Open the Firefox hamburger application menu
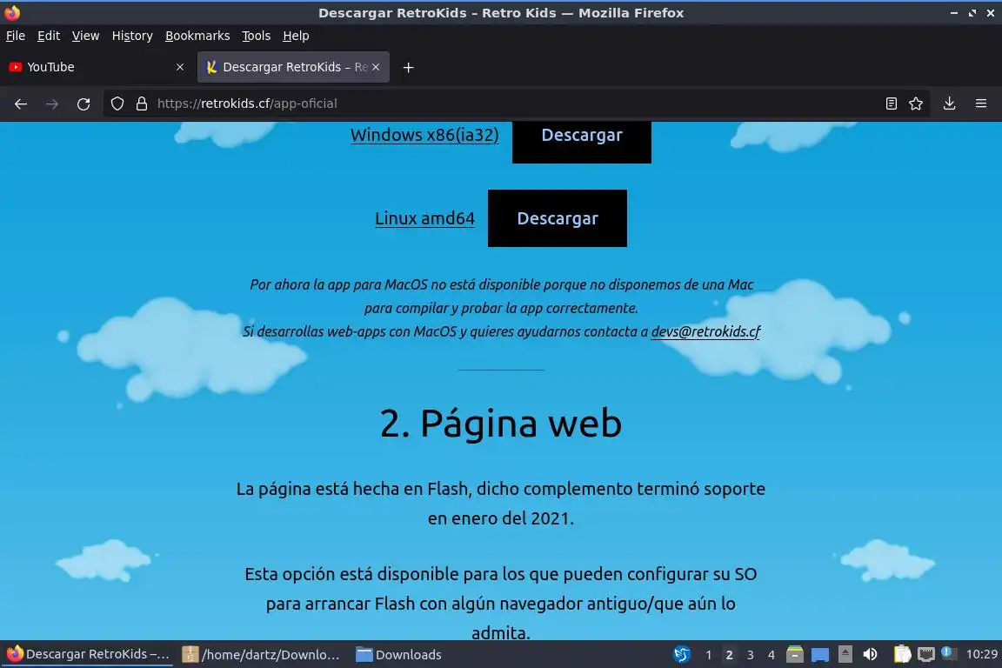The width and height of the screenshot is (1002, 668). 981,104
